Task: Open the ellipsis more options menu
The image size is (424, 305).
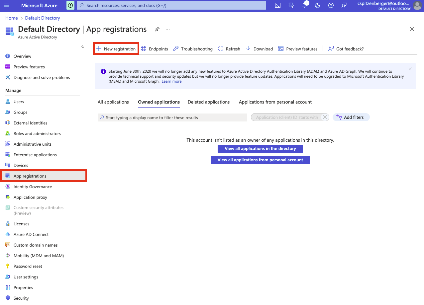Action: pos(167,29)
